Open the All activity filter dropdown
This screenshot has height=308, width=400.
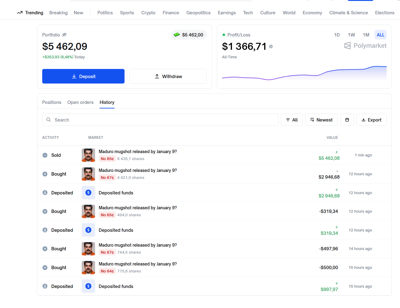pos(292,120)
